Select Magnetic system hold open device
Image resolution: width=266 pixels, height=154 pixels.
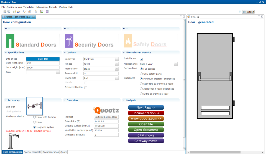coord(35,127)
